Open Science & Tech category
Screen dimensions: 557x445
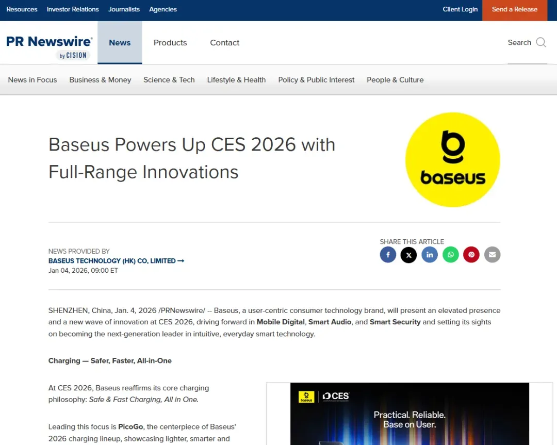click(169, 80)
